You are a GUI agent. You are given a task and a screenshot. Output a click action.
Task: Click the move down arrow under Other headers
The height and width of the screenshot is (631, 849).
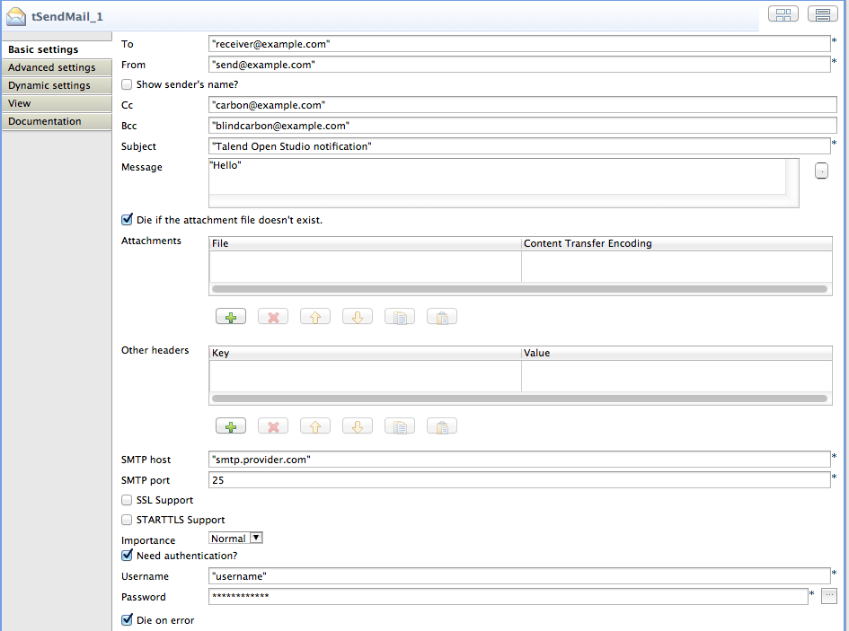pyautogui.click(x=358, y=426)
